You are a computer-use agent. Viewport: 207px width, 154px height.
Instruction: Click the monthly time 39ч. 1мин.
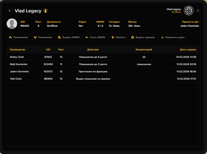pyautogui.click(x=134, y=26)
